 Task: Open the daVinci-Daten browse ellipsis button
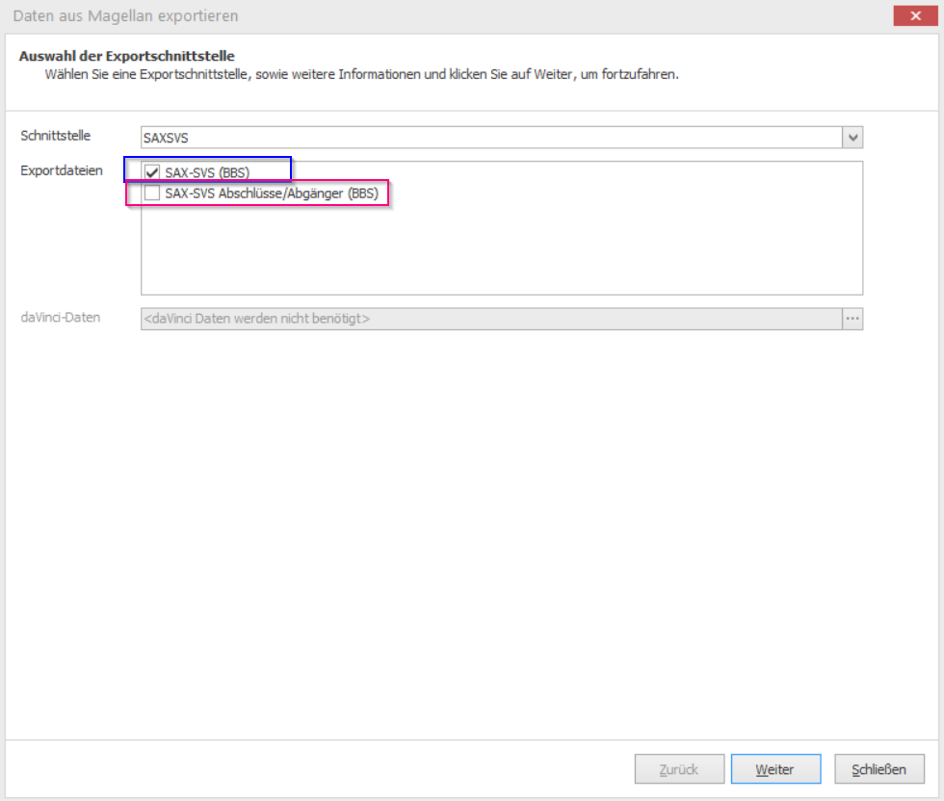[x=852, y=319]
